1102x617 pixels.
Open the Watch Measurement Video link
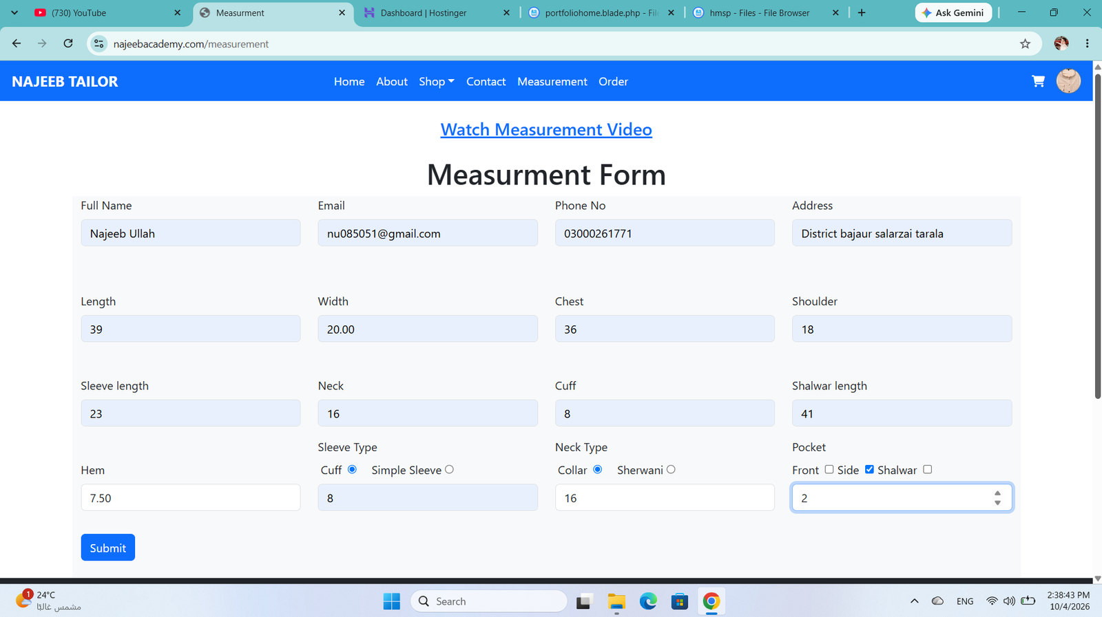[546, 129]
